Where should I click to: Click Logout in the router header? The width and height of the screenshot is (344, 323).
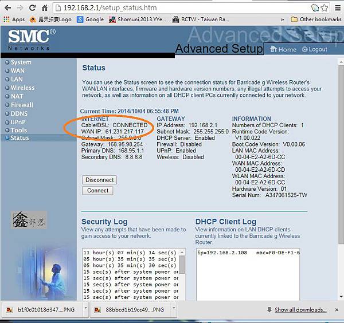coord(314,49)
